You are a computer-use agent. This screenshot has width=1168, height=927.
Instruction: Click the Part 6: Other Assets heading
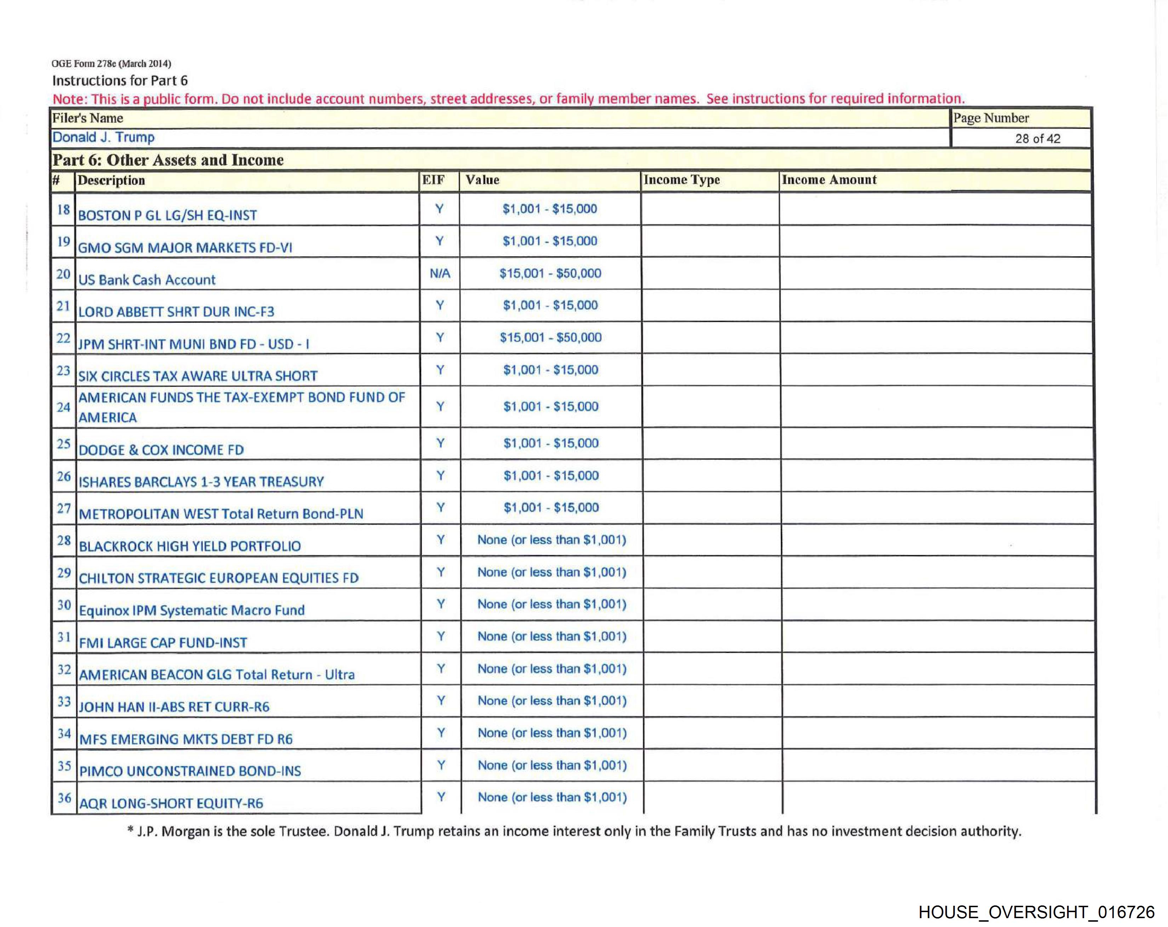tap(167, 160)
